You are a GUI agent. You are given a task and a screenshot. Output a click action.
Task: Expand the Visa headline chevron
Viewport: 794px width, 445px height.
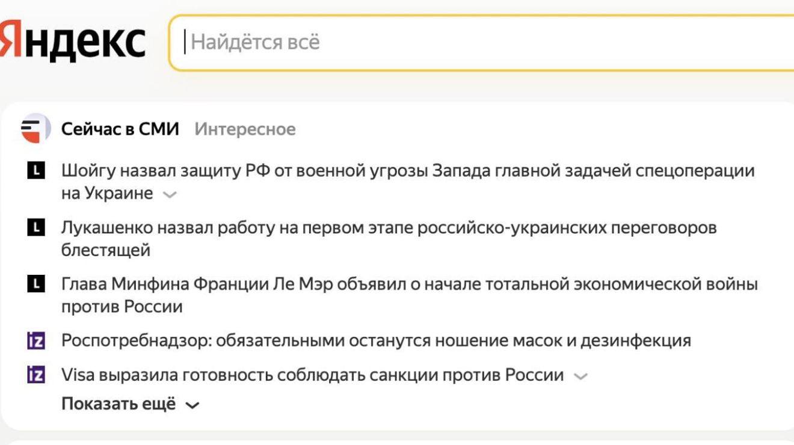[x=580, y=376]
